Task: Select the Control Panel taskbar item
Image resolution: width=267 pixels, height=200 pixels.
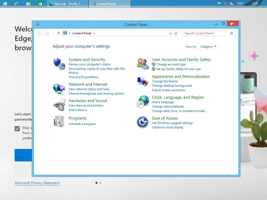Action: [110, 4]
